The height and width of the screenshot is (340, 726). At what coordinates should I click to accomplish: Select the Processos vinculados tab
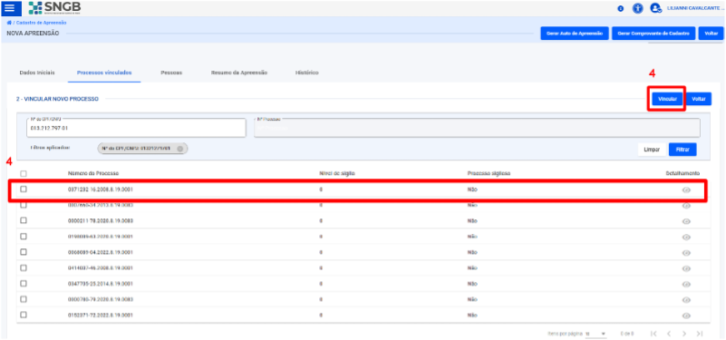click(x=104, y=73)
